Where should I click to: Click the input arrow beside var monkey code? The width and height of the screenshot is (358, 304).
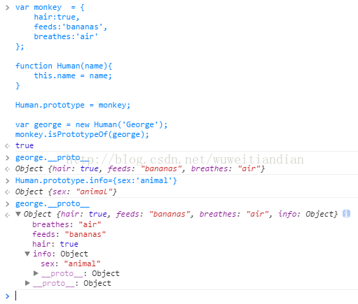click(8, 8)
